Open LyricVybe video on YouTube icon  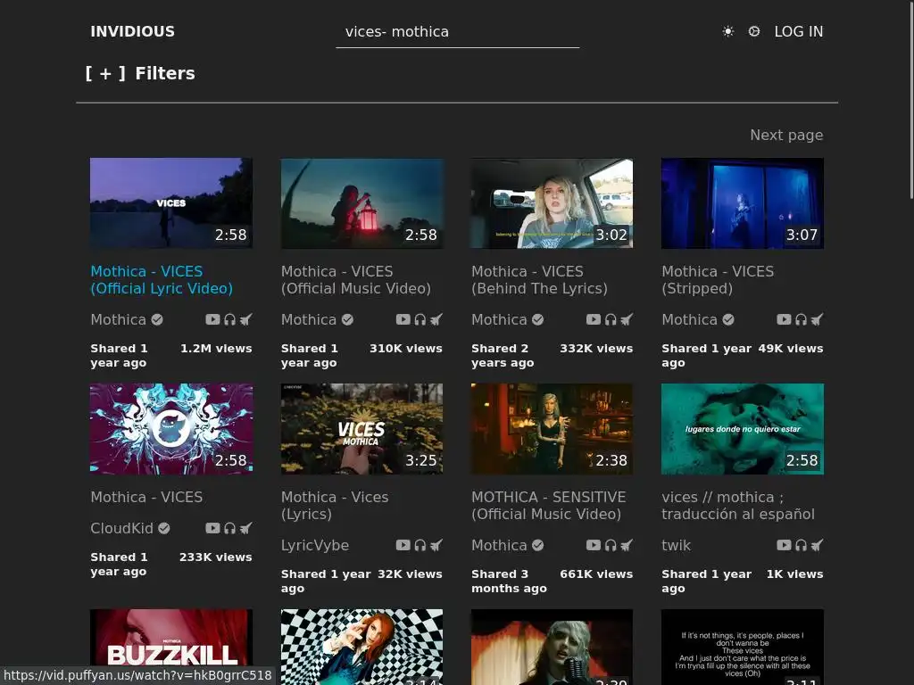click(x=403, y=545)
